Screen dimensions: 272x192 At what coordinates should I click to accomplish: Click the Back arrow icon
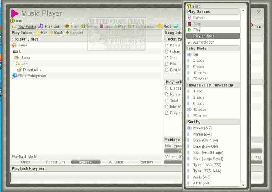coord(51,33)
